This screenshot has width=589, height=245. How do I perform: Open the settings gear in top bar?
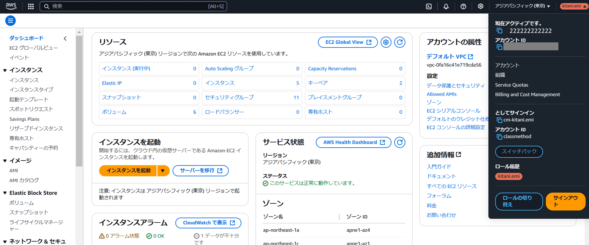[x=480, y=6]
